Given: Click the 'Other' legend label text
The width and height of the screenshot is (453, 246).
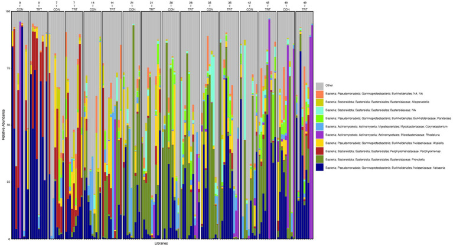Looking at the screenshot, I should click(329, 86).
